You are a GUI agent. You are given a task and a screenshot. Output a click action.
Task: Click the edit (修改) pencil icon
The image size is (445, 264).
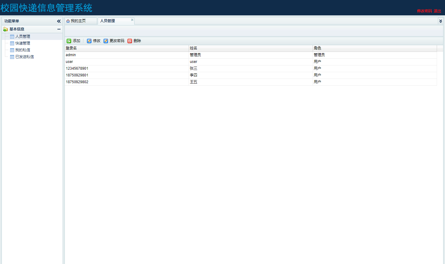pos(89,41)
